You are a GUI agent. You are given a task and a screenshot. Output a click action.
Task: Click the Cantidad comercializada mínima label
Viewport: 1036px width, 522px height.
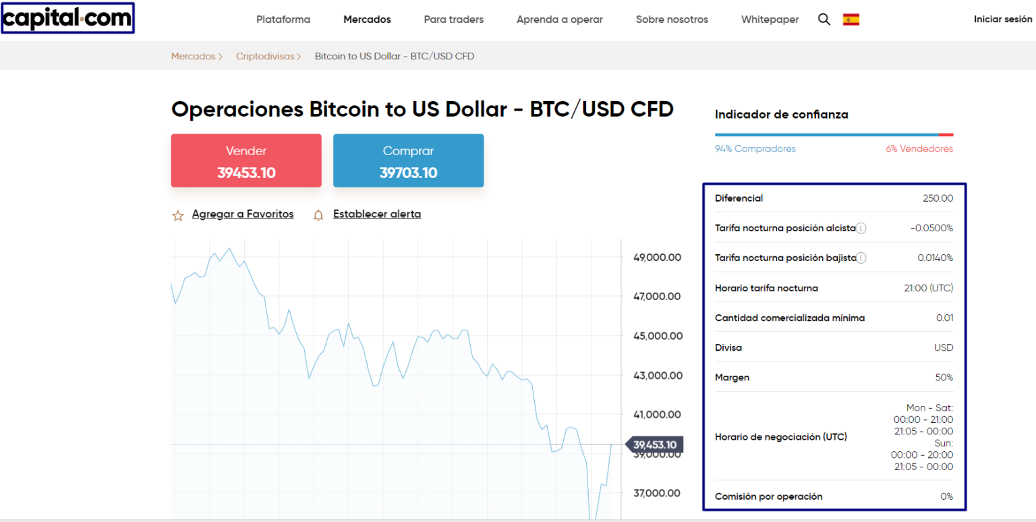tap(790, 318)
